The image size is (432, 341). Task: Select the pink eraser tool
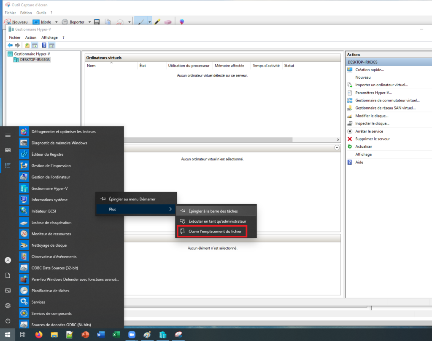pos(167,22)
